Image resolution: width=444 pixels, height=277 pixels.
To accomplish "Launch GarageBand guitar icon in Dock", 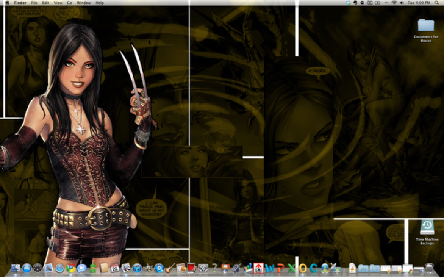I will tap(170, 268).
